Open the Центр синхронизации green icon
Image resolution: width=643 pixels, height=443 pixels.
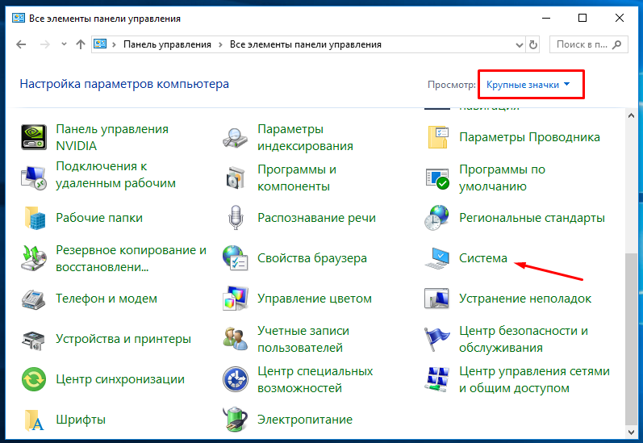[x=34, y=379]
